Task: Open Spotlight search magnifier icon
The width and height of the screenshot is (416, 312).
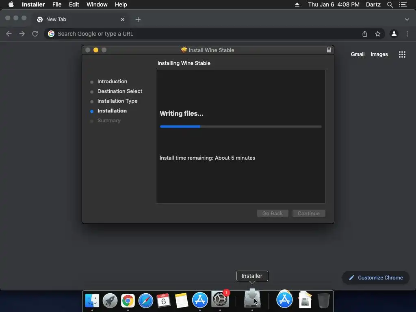Action: (x=390, y=4)
